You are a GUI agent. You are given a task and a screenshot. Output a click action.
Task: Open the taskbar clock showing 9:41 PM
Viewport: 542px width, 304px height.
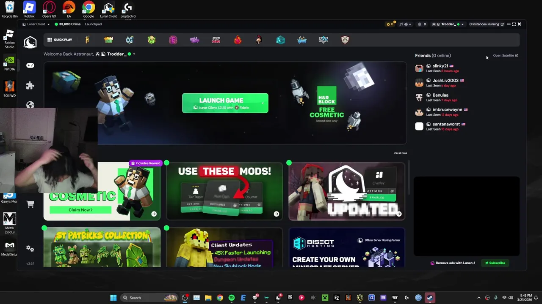(524, 298)
